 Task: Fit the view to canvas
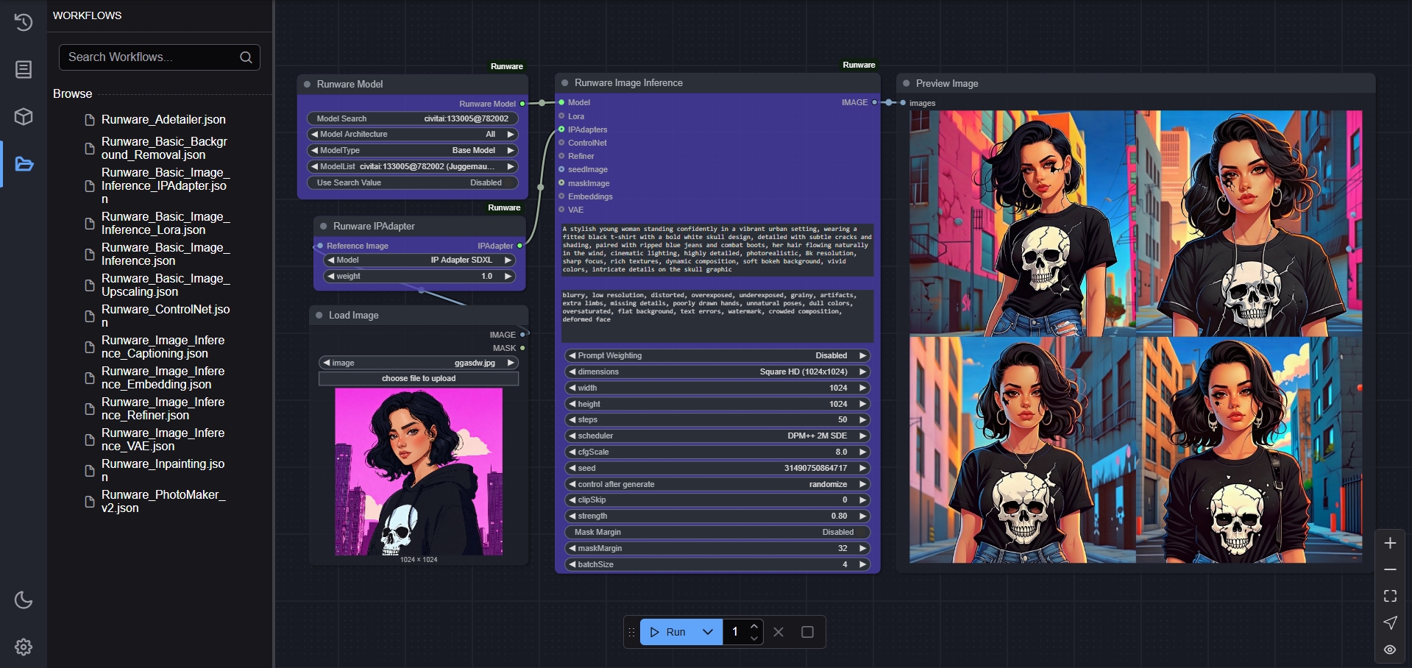coord(1390,596)
